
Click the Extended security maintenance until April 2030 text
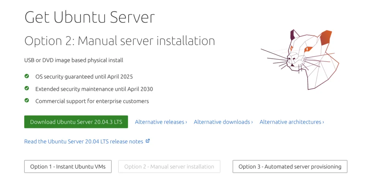(94, 89)
